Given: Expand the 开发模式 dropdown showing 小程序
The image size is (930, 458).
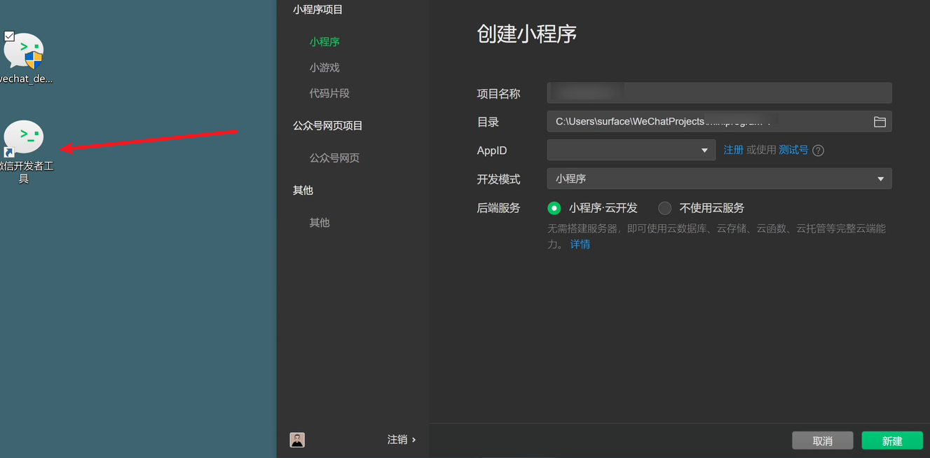Looking at the screenshot, I should click(x=719, y=179).
